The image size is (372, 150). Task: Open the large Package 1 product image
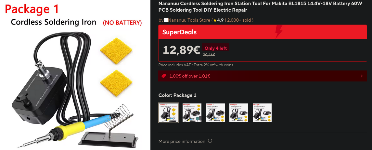(x=75, y=75)
